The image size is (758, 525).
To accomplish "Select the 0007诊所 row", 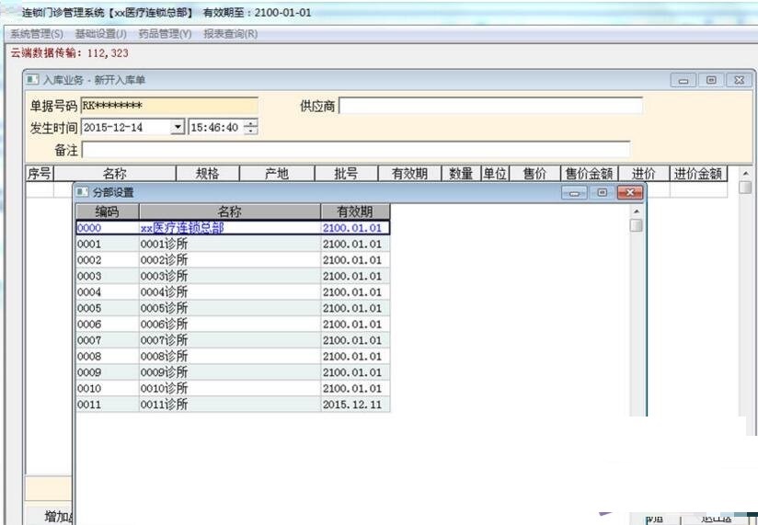I will pyautogui.click(x=233, y=340).
